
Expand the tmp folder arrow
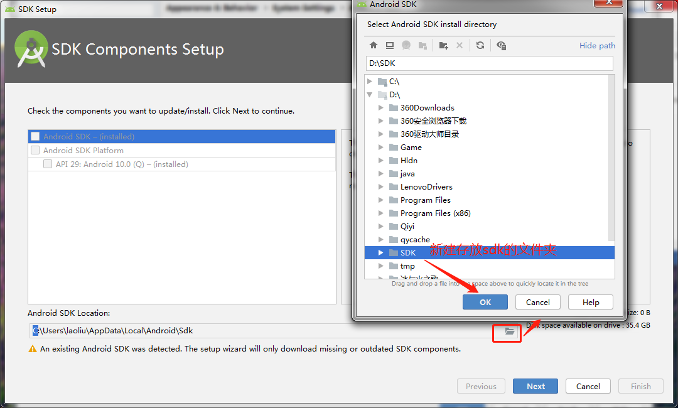380,266
